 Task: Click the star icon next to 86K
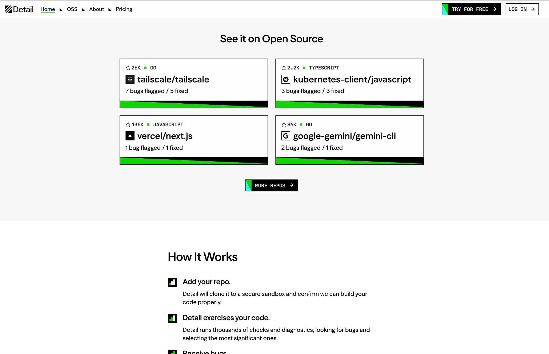point(284,125)
